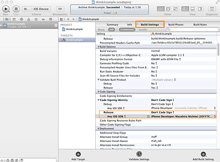
Task: Open Release Any iOS SDK identity dropdown
Action: tap(182, 116)
